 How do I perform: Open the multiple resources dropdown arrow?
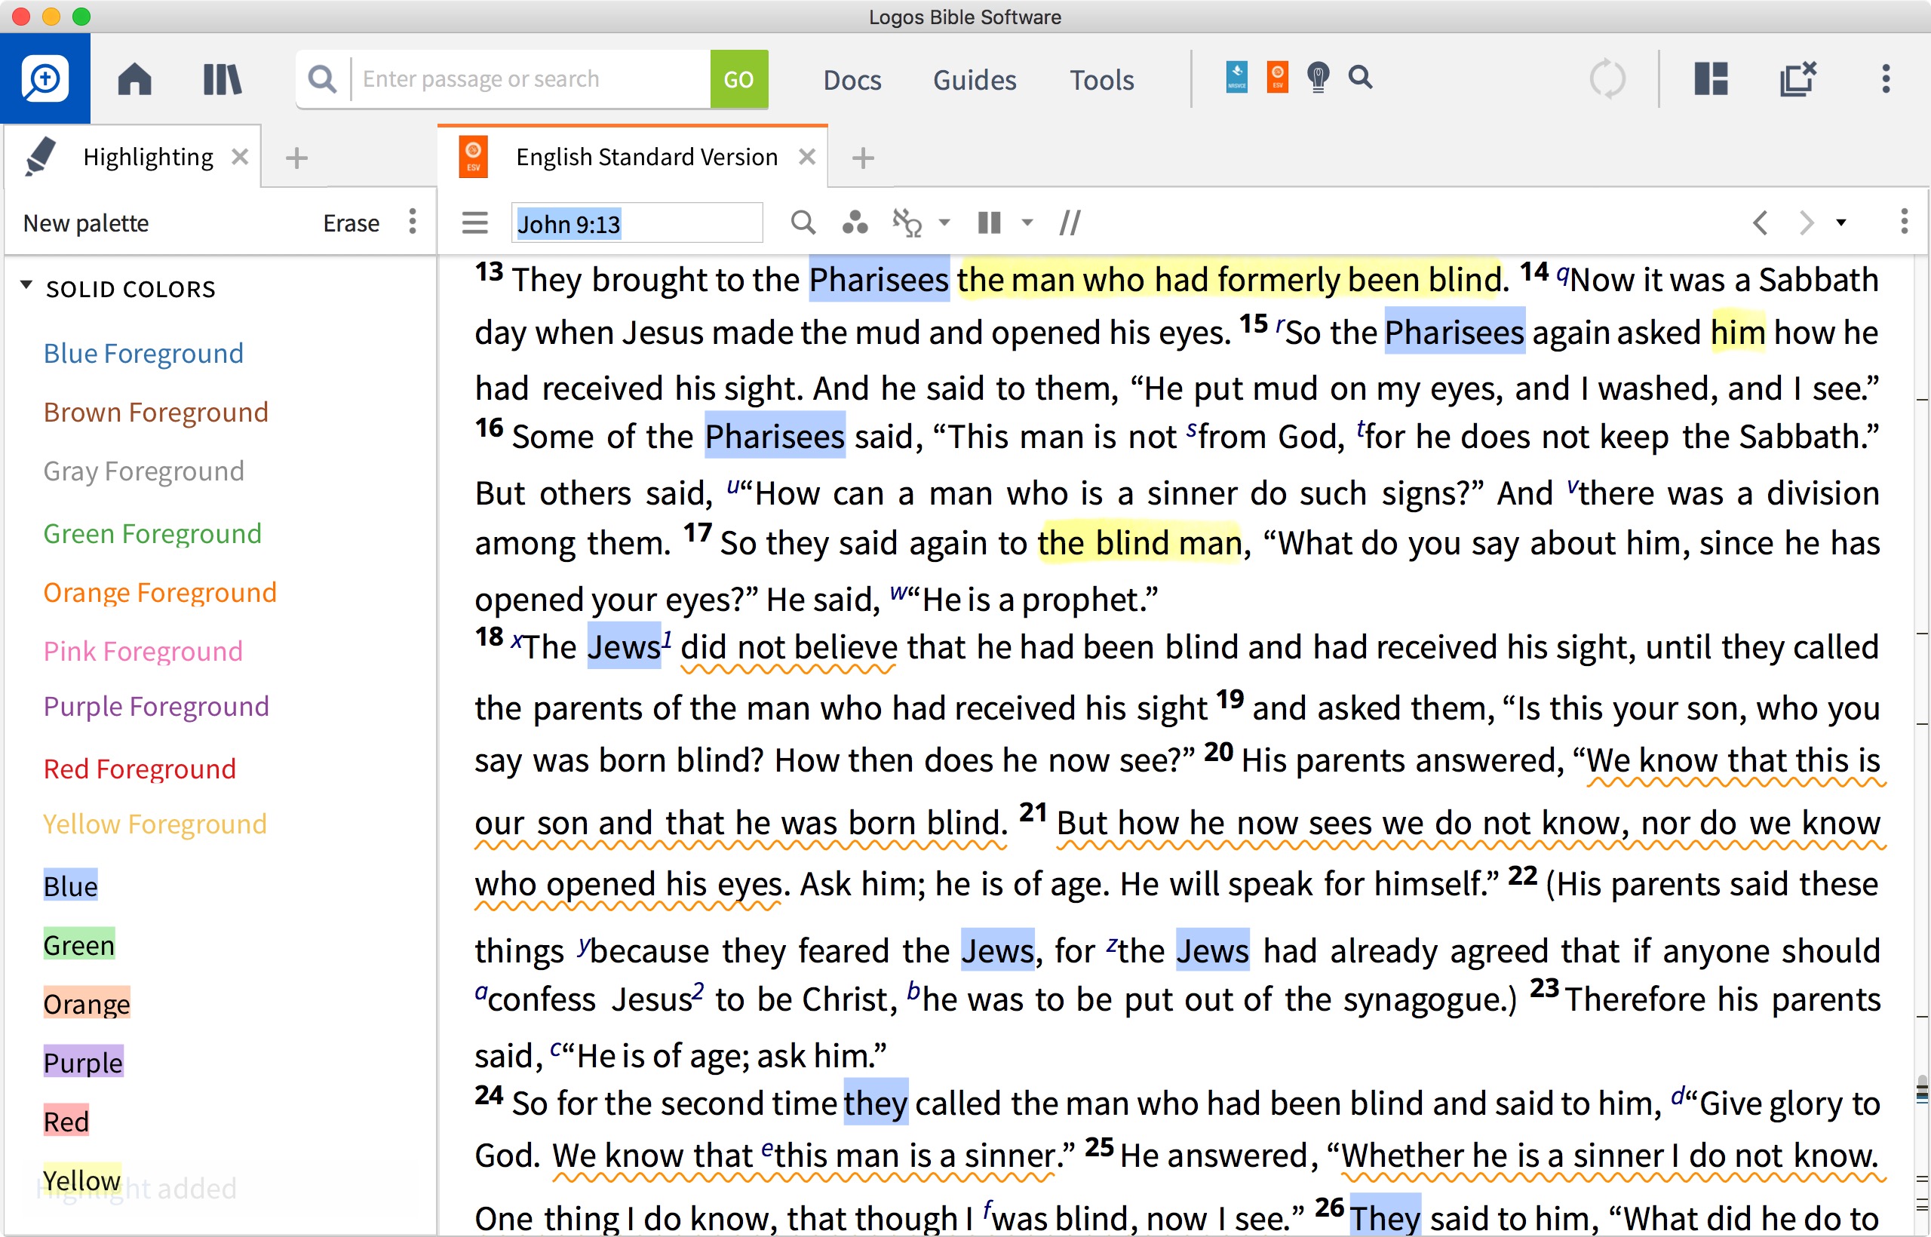click(1027, 223)
